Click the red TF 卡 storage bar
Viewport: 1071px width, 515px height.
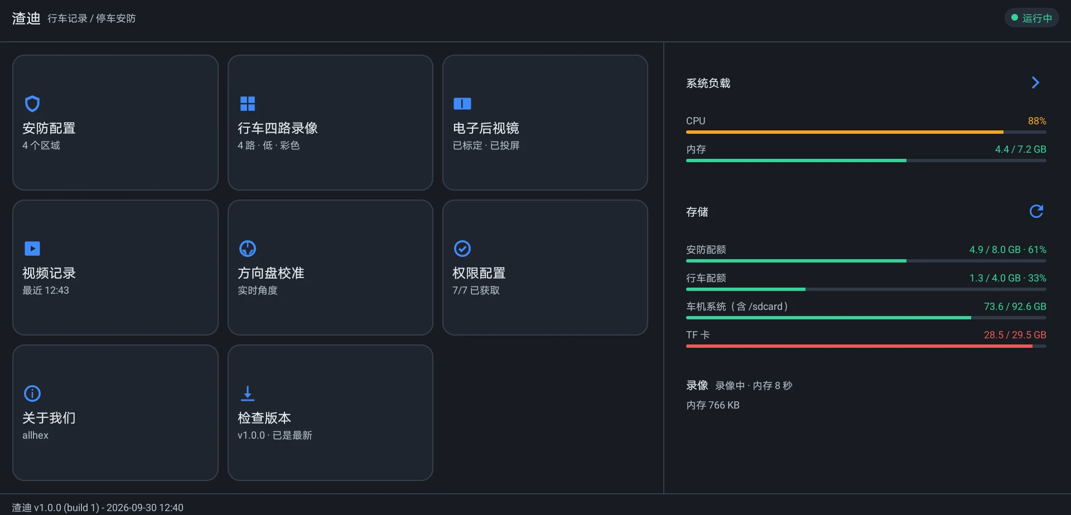click(x=866, y=346)
